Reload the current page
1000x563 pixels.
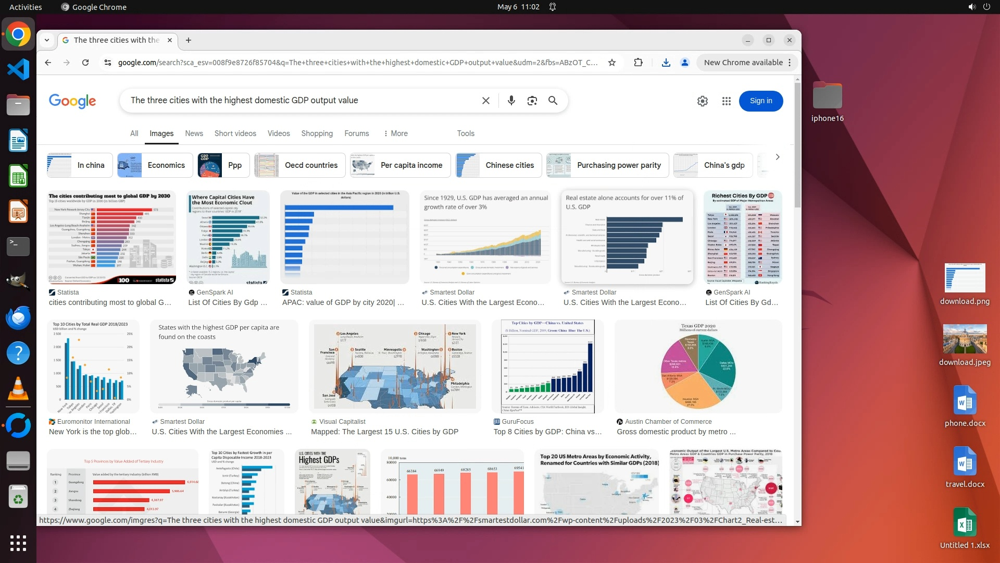coord(85,63)
